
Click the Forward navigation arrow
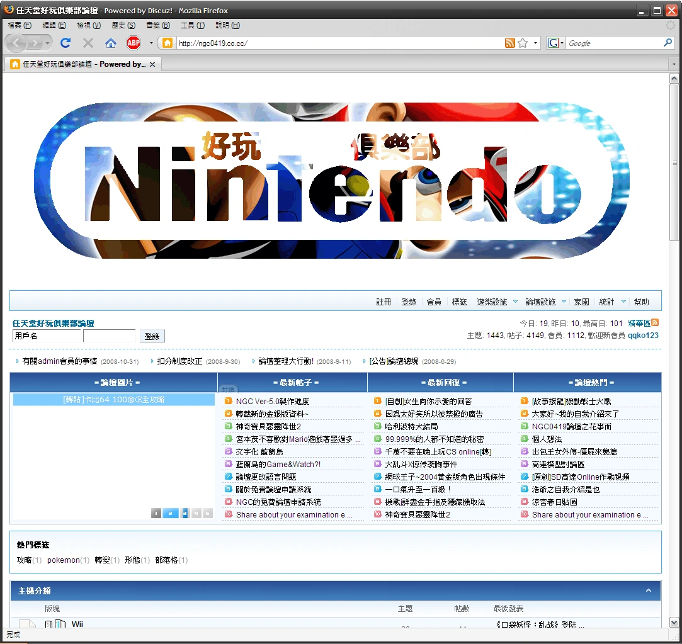coord(35,43)
